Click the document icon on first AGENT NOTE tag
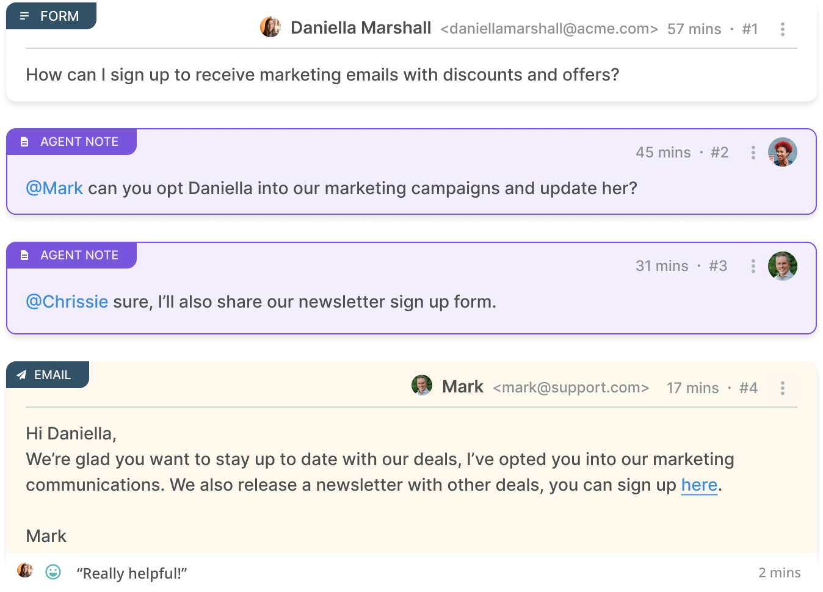The width and height of the screenshot is (823, 592). [x=24, y=142]
